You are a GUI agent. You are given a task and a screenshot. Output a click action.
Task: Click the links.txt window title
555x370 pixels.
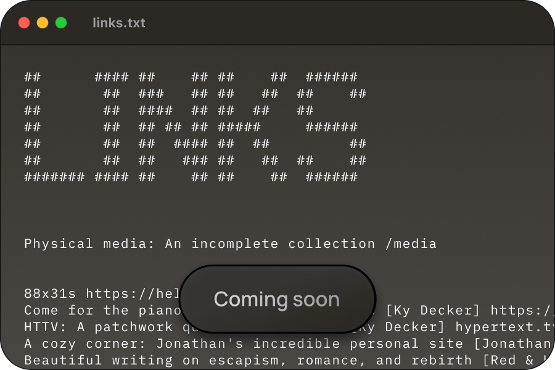tap(119, 23)
